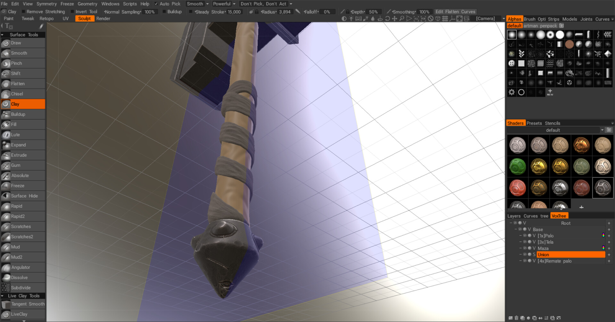Add child layer to Root with plus
Screen dimensions: 615x322
point(609,223)
